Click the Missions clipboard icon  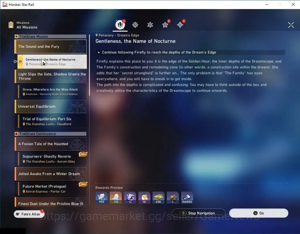tap(11, 25)
